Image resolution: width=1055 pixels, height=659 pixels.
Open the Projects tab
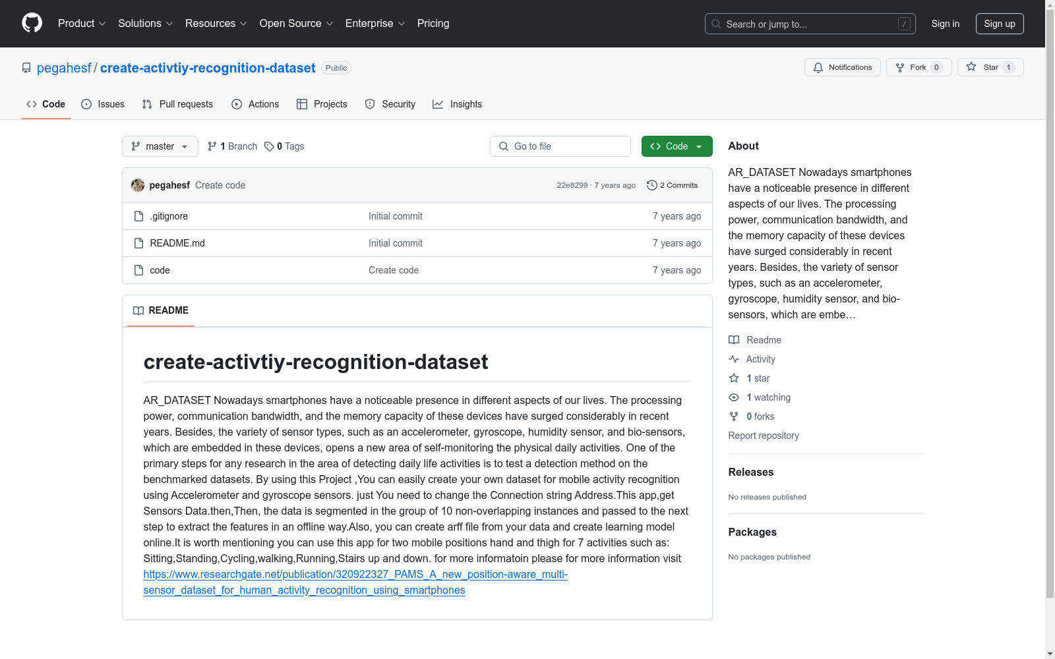point(322,104)
